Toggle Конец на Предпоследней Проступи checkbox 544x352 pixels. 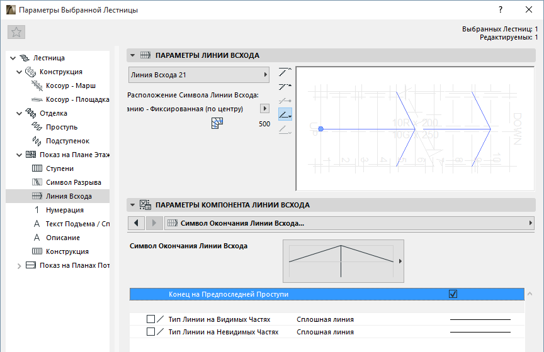click(453, 294)
